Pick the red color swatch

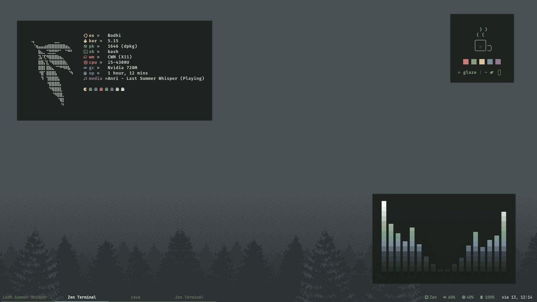466,62
